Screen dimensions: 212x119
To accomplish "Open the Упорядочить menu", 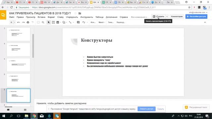I will [72, 17].
